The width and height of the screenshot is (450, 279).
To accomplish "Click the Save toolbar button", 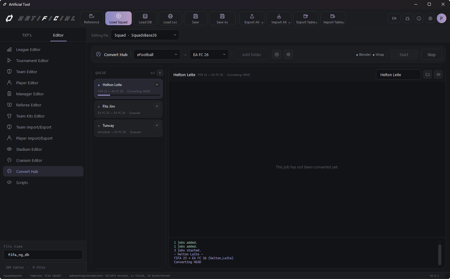I will click(x=195, y=18).
